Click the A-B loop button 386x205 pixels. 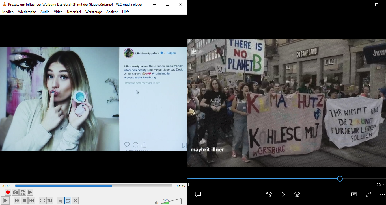[23, 193]
